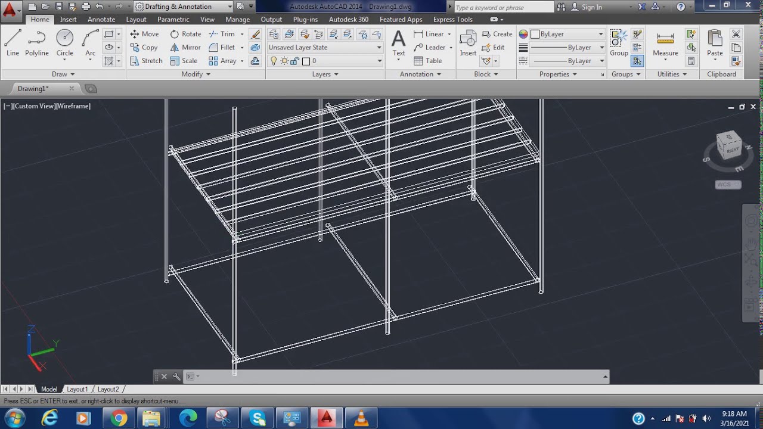Click the Insert block tool
This screenshot has width=763, height=429.
[468, 43]
